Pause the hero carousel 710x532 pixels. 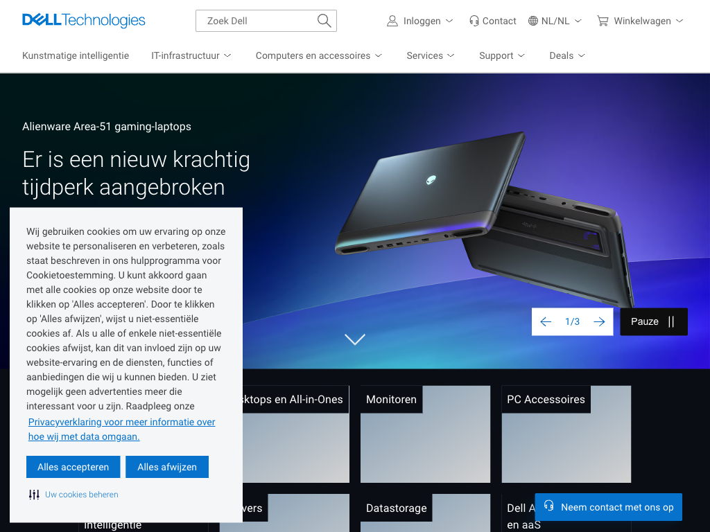tap(653, 321)
